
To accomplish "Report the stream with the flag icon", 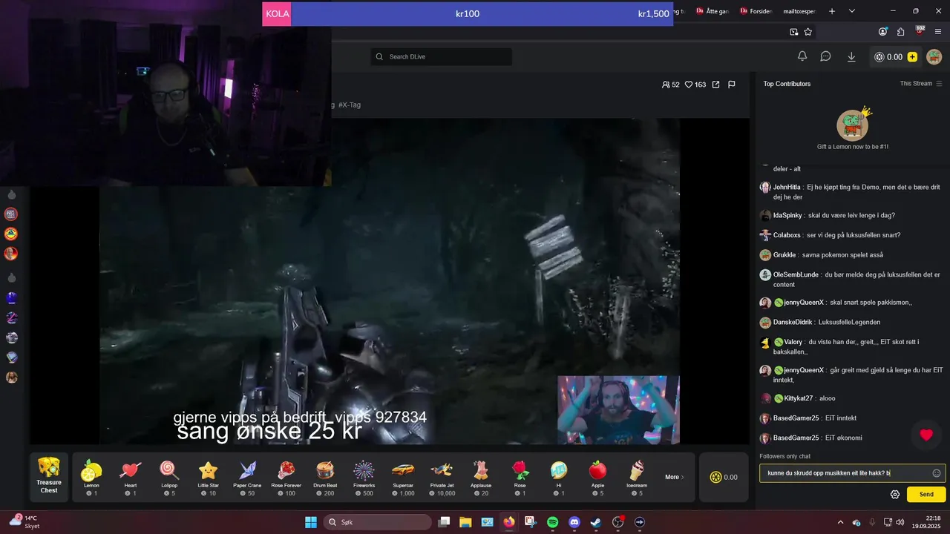I will pos(731,85).
